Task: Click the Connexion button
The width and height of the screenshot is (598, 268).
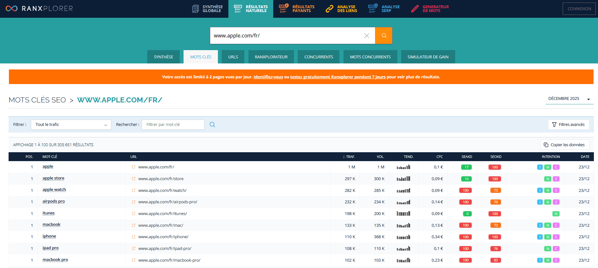Action: click(579, 9)
